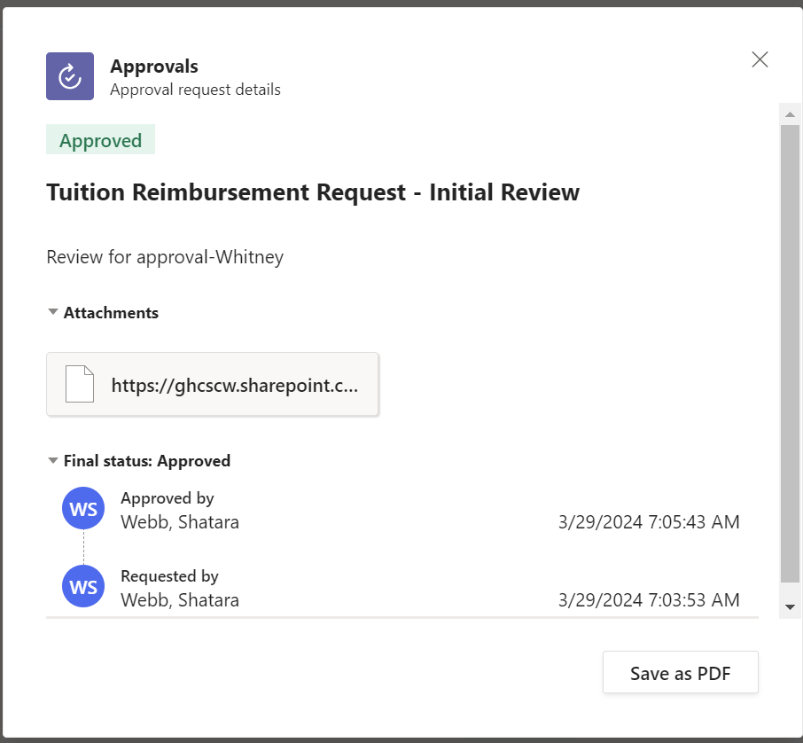Click the 'Review for approval-Whitney' text
This screenshot has height=743, width=803.
(165, 257)
